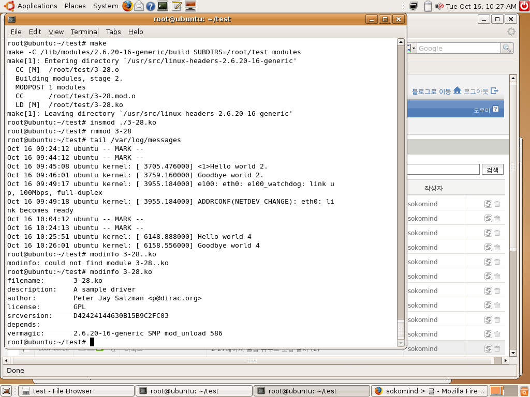This screenshot has height=397, width=530.
Task: Click the 블로그로 이동 link in Firefox
Action: (431, 91)
